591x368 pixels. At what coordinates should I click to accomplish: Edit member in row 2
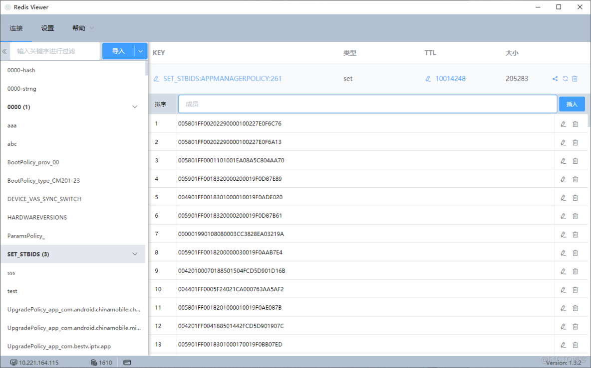(x=563, y=142)
